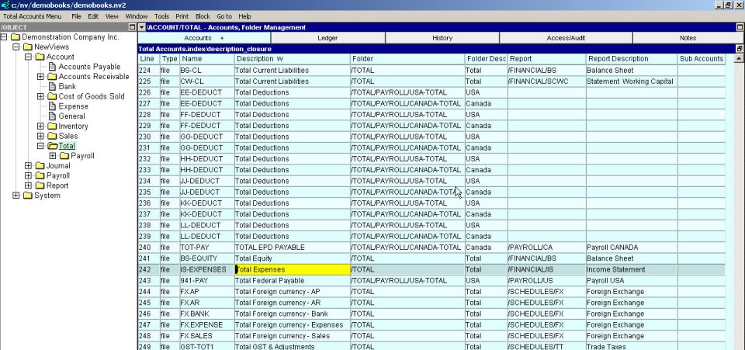Select the highlighted Total Expenses description cell
745x350 pixels.
[x=292, y=269]
